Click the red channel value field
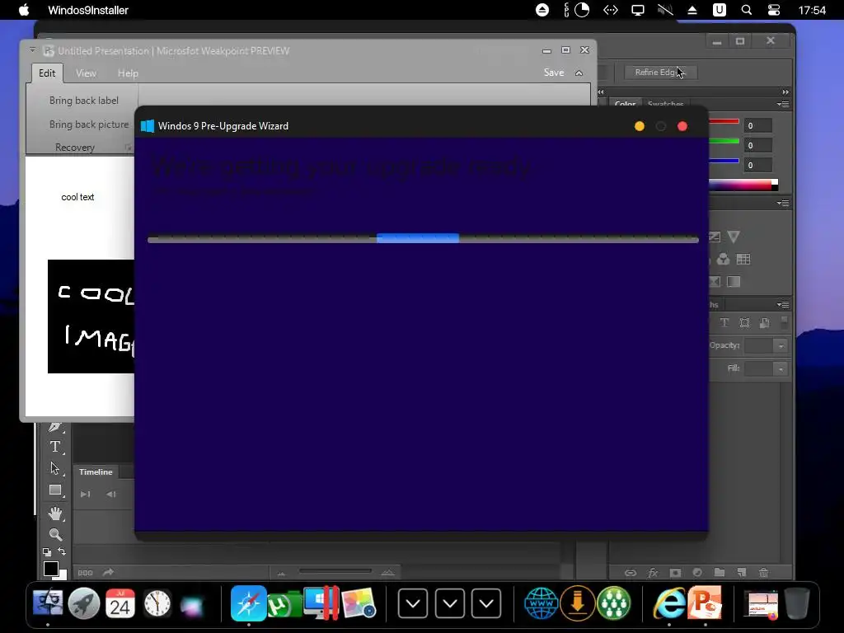 [x=758, y=125]
